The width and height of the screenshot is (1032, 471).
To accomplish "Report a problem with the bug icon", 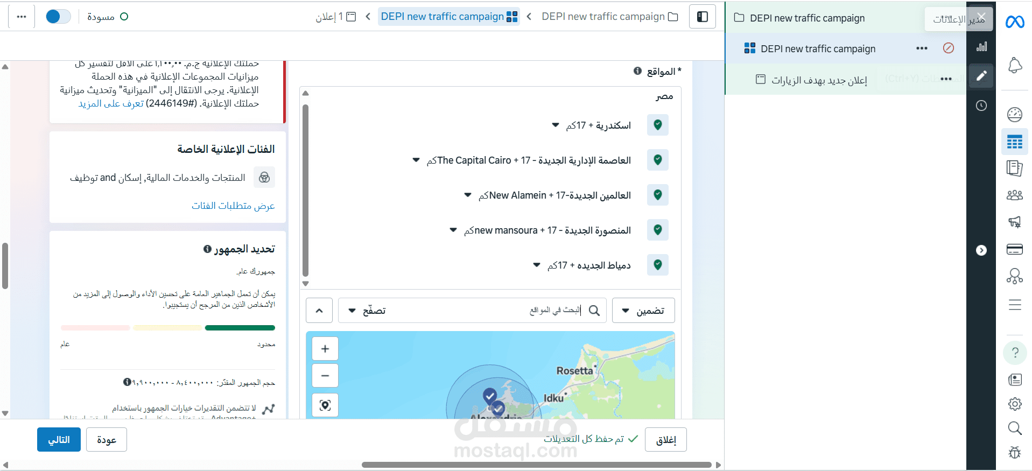I will (x=1015, y=452).
